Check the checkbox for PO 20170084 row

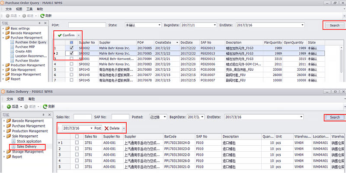(71, 59)
